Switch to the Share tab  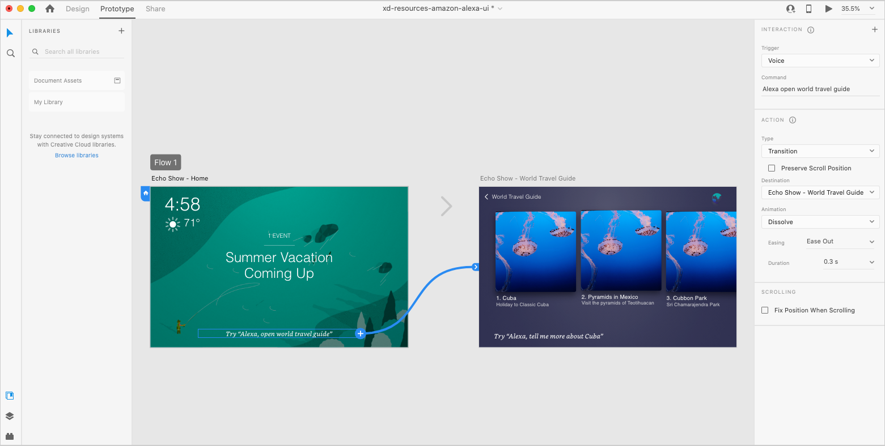155,9
